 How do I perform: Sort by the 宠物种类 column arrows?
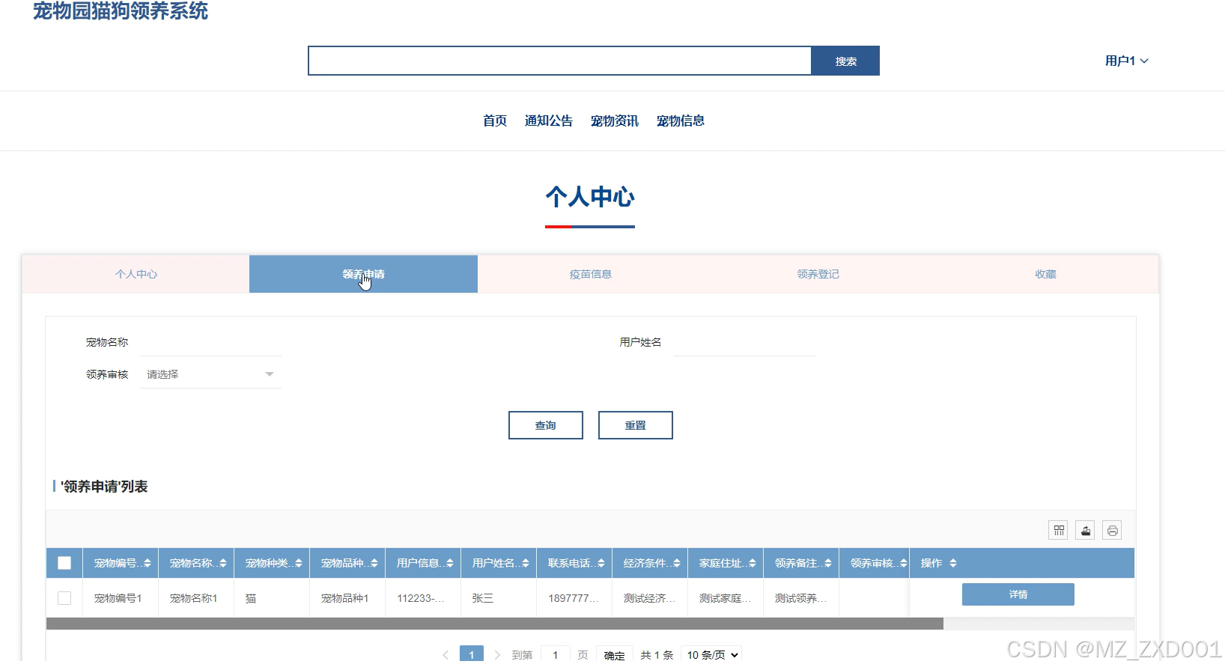tap(299, 564)
